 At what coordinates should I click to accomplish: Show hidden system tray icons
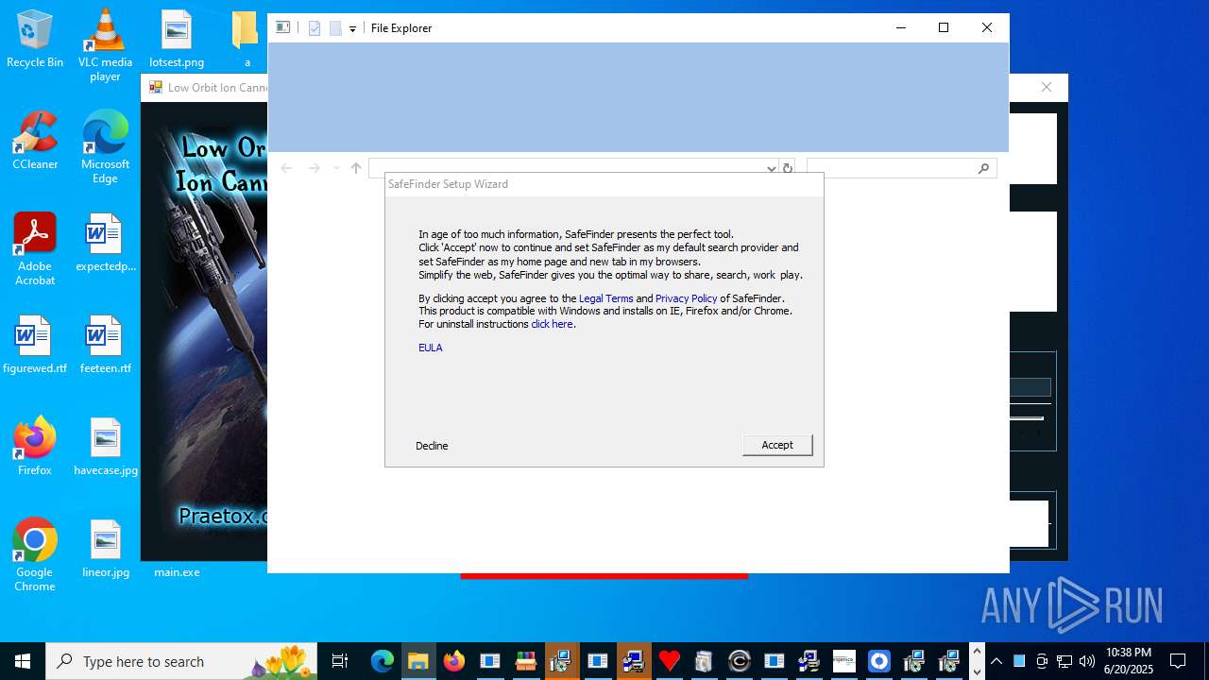pyautogui.click(x=996, y=661)
